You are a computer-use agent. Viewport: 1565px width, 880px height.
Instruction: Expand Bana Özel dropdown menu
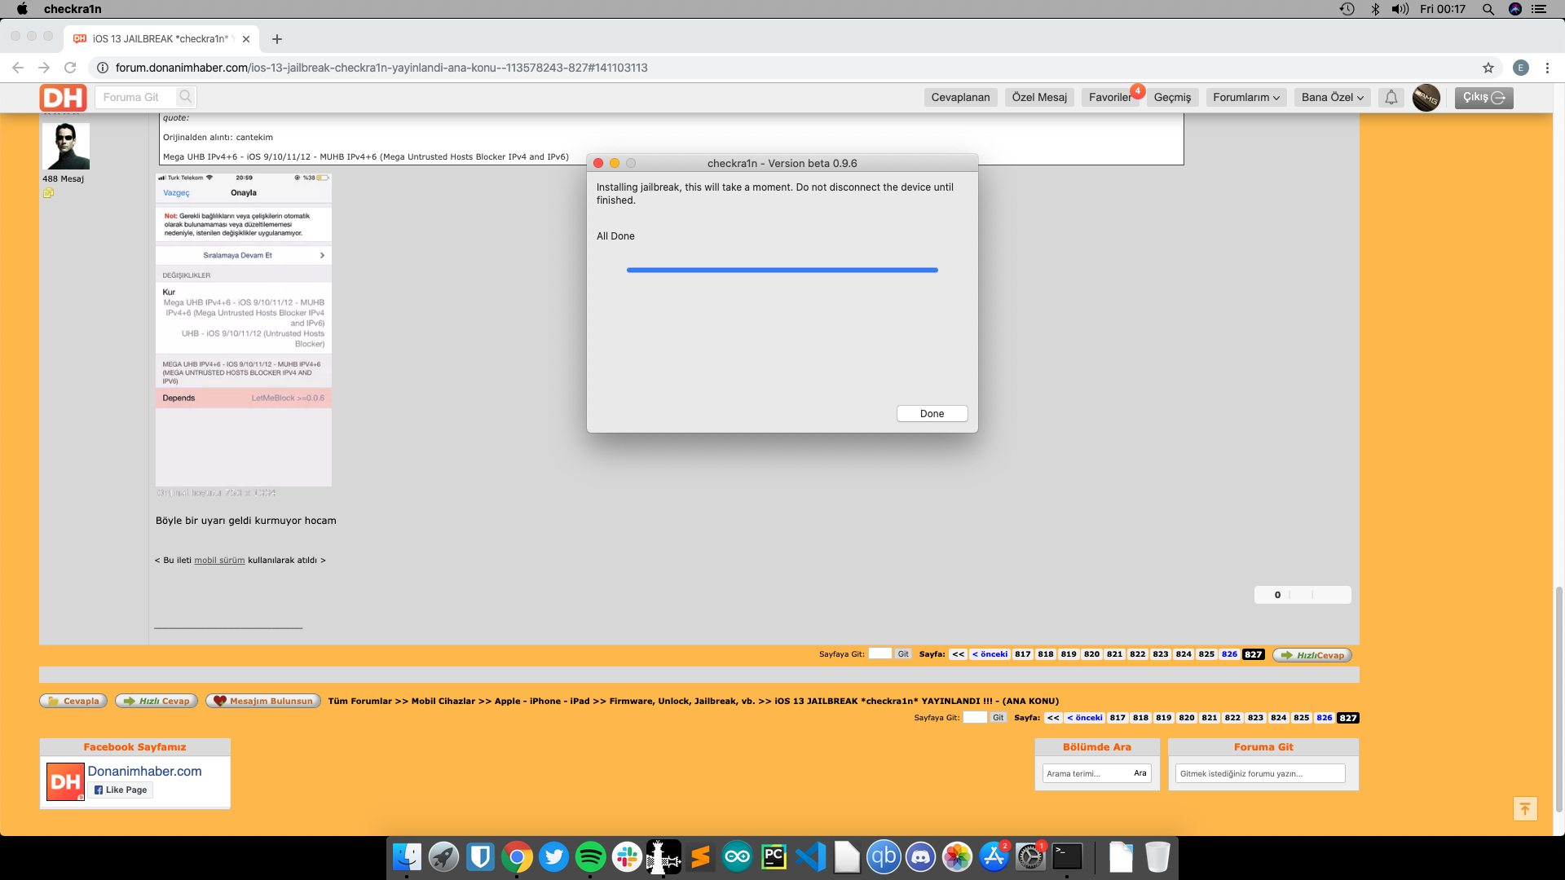[1332, 98]
